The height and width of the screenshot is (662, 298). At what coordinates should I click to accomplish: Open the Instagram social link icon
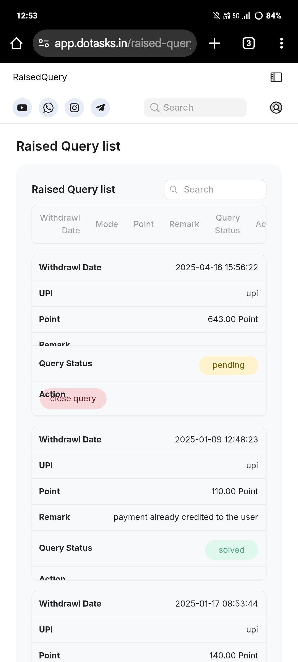pos(74,108)
